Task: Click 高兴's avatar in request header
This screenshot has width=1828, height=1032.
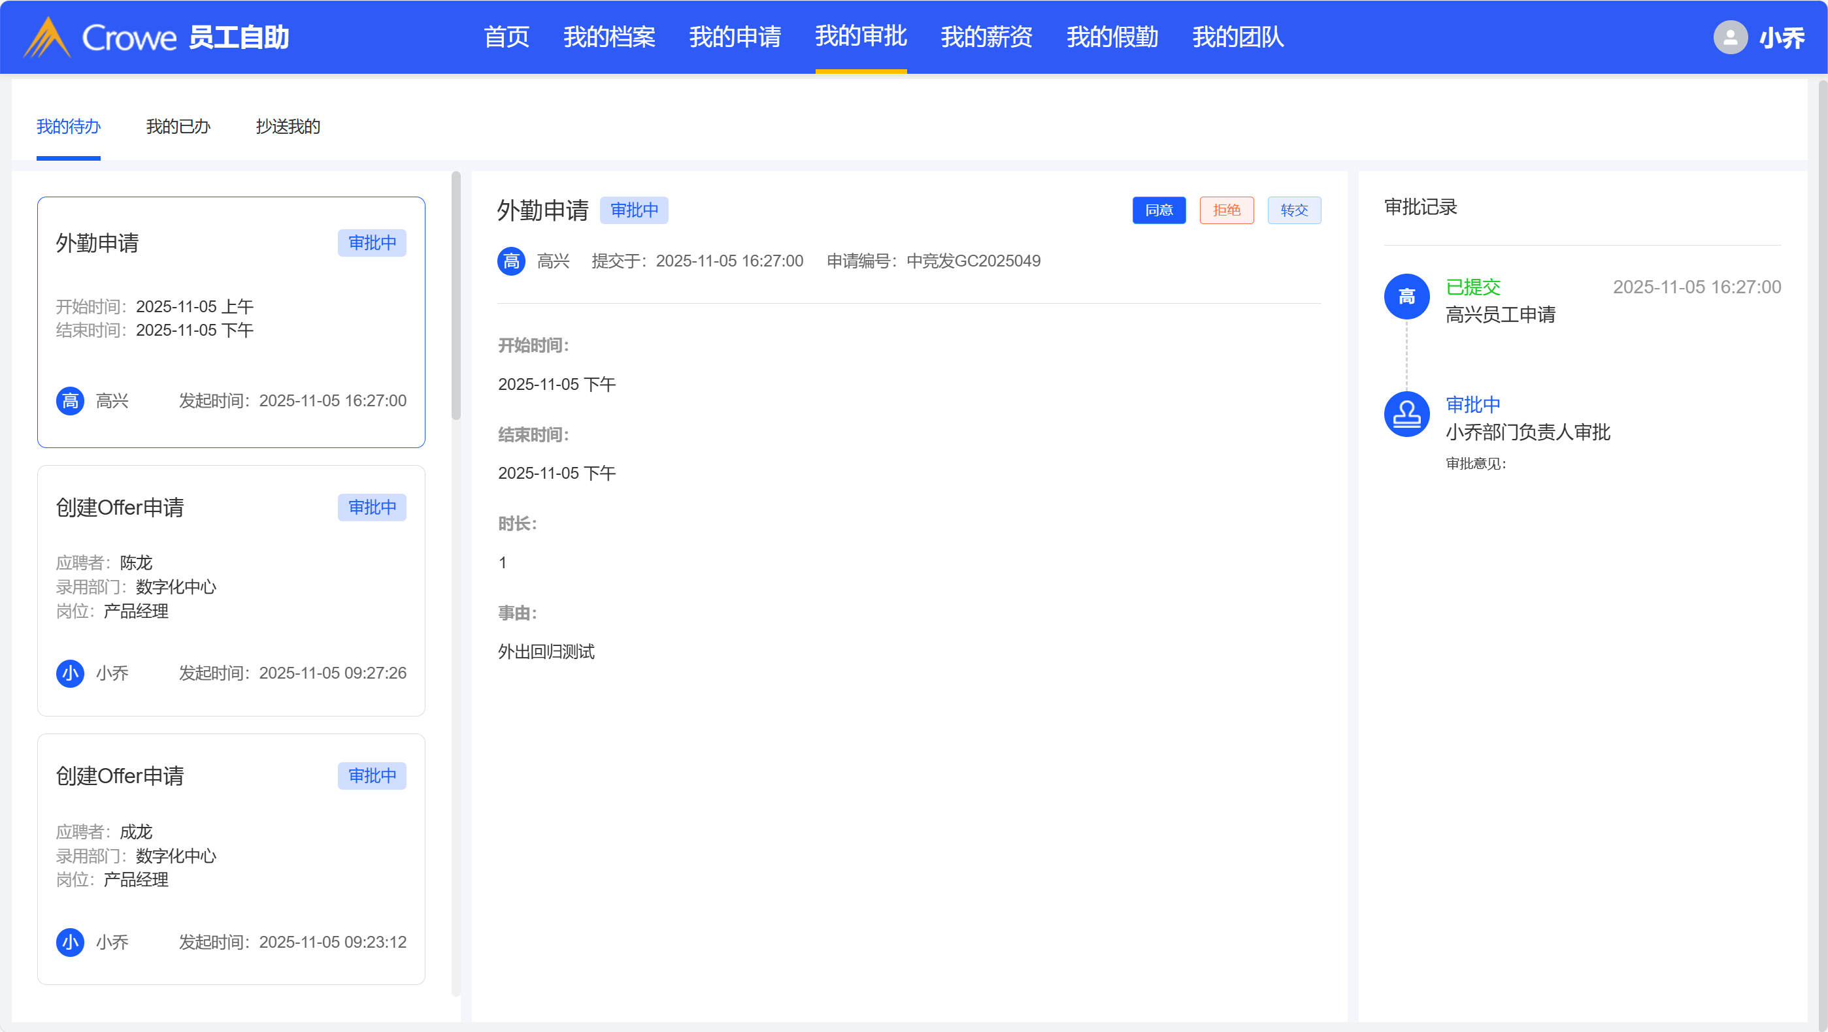Action: click(x=511, y=261)
